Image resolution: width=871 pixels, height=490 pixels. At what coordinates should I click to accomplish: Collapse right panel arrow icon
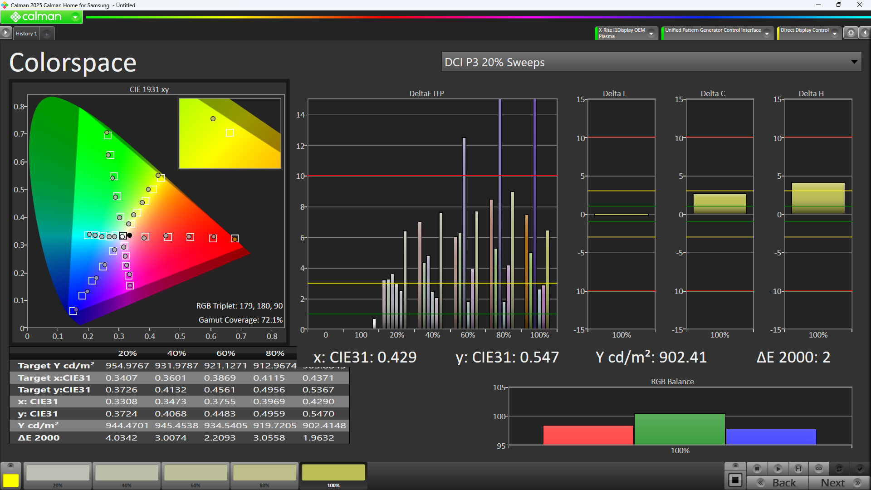point(865,33)
